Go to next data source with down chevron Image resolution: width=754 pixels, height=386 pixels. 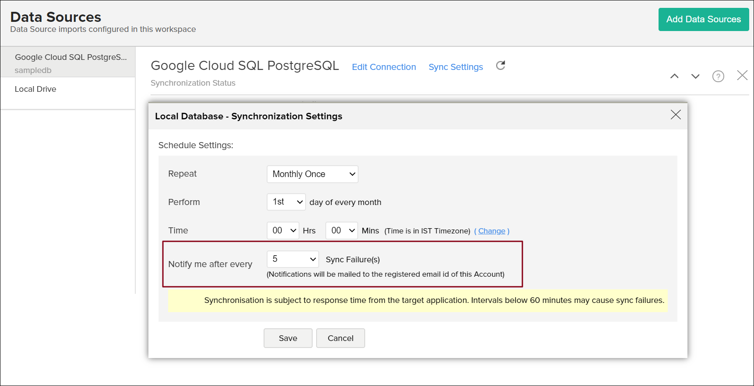tap(695, 76)
